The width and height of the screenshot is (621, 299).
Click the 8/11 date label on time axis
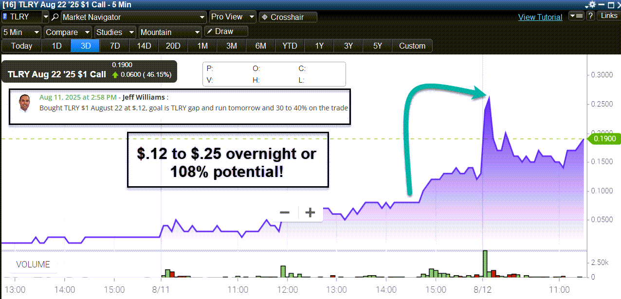162,290
